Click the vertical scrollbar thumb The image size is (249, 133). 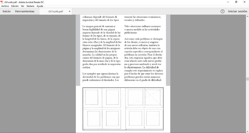point(247,79)
